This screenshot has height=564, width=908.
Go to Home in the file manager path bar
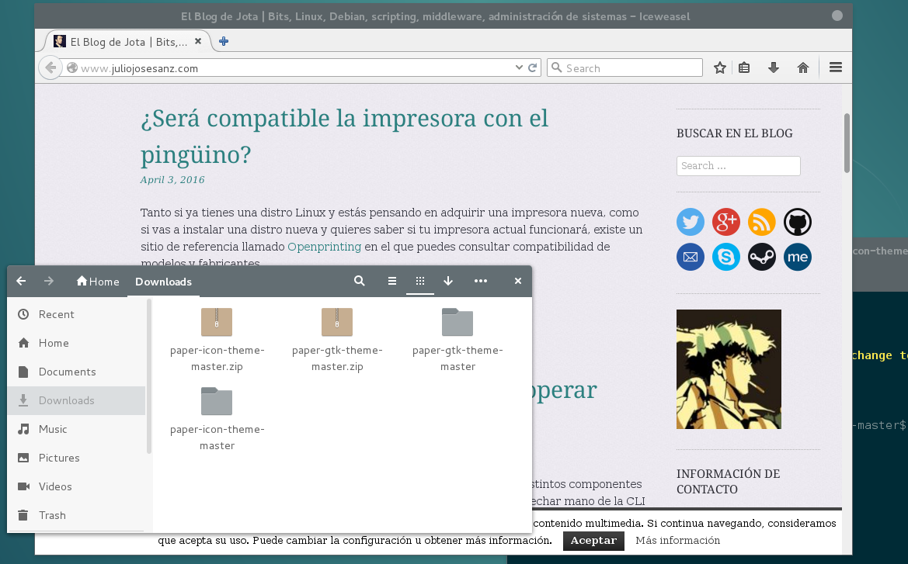pyautogui.click(x=98, y=281)
